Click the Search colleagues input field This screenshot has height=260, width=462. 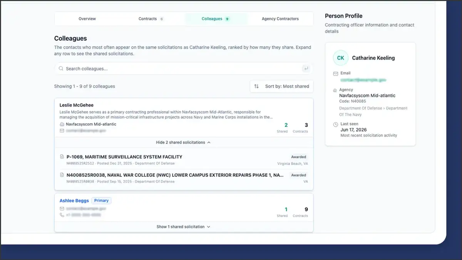tap(184, 69)
